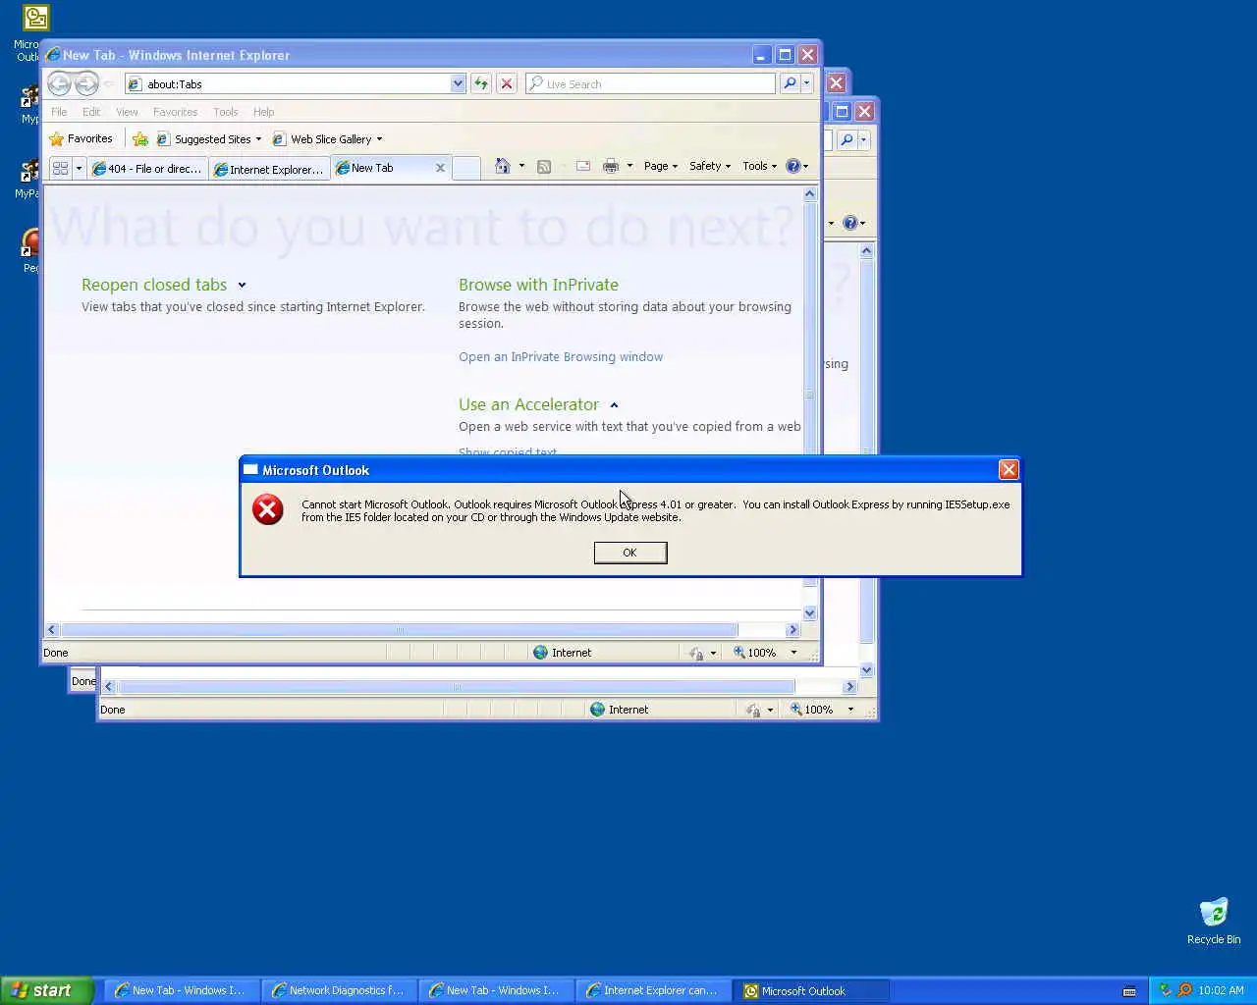Click the keyboard icon near system tray
The image size is (1257, 1005).
[x=1129, y=991]
